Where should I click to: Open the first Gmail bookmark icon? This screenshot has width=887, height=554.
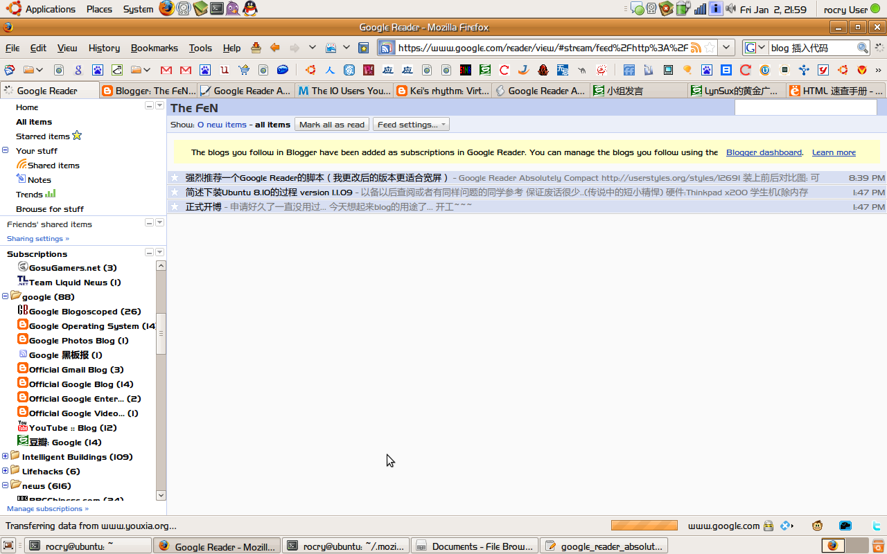(x=166, y=70)
